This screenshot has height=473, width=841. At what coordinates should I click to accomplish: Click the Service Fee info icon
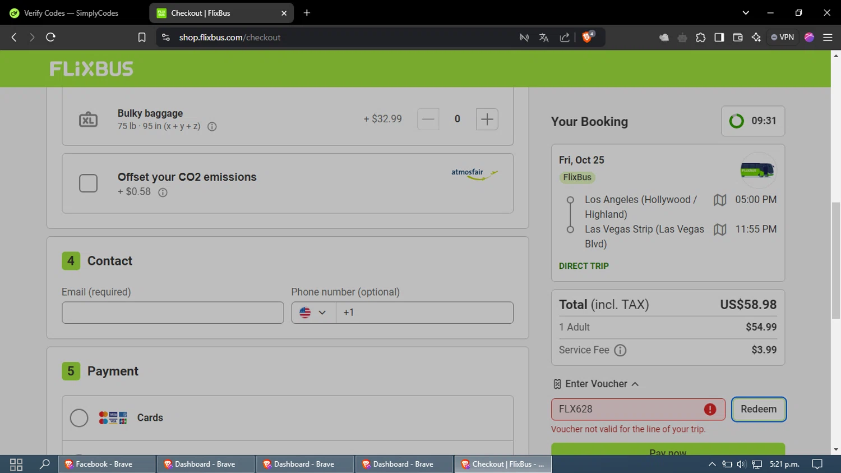pos(620,350)
